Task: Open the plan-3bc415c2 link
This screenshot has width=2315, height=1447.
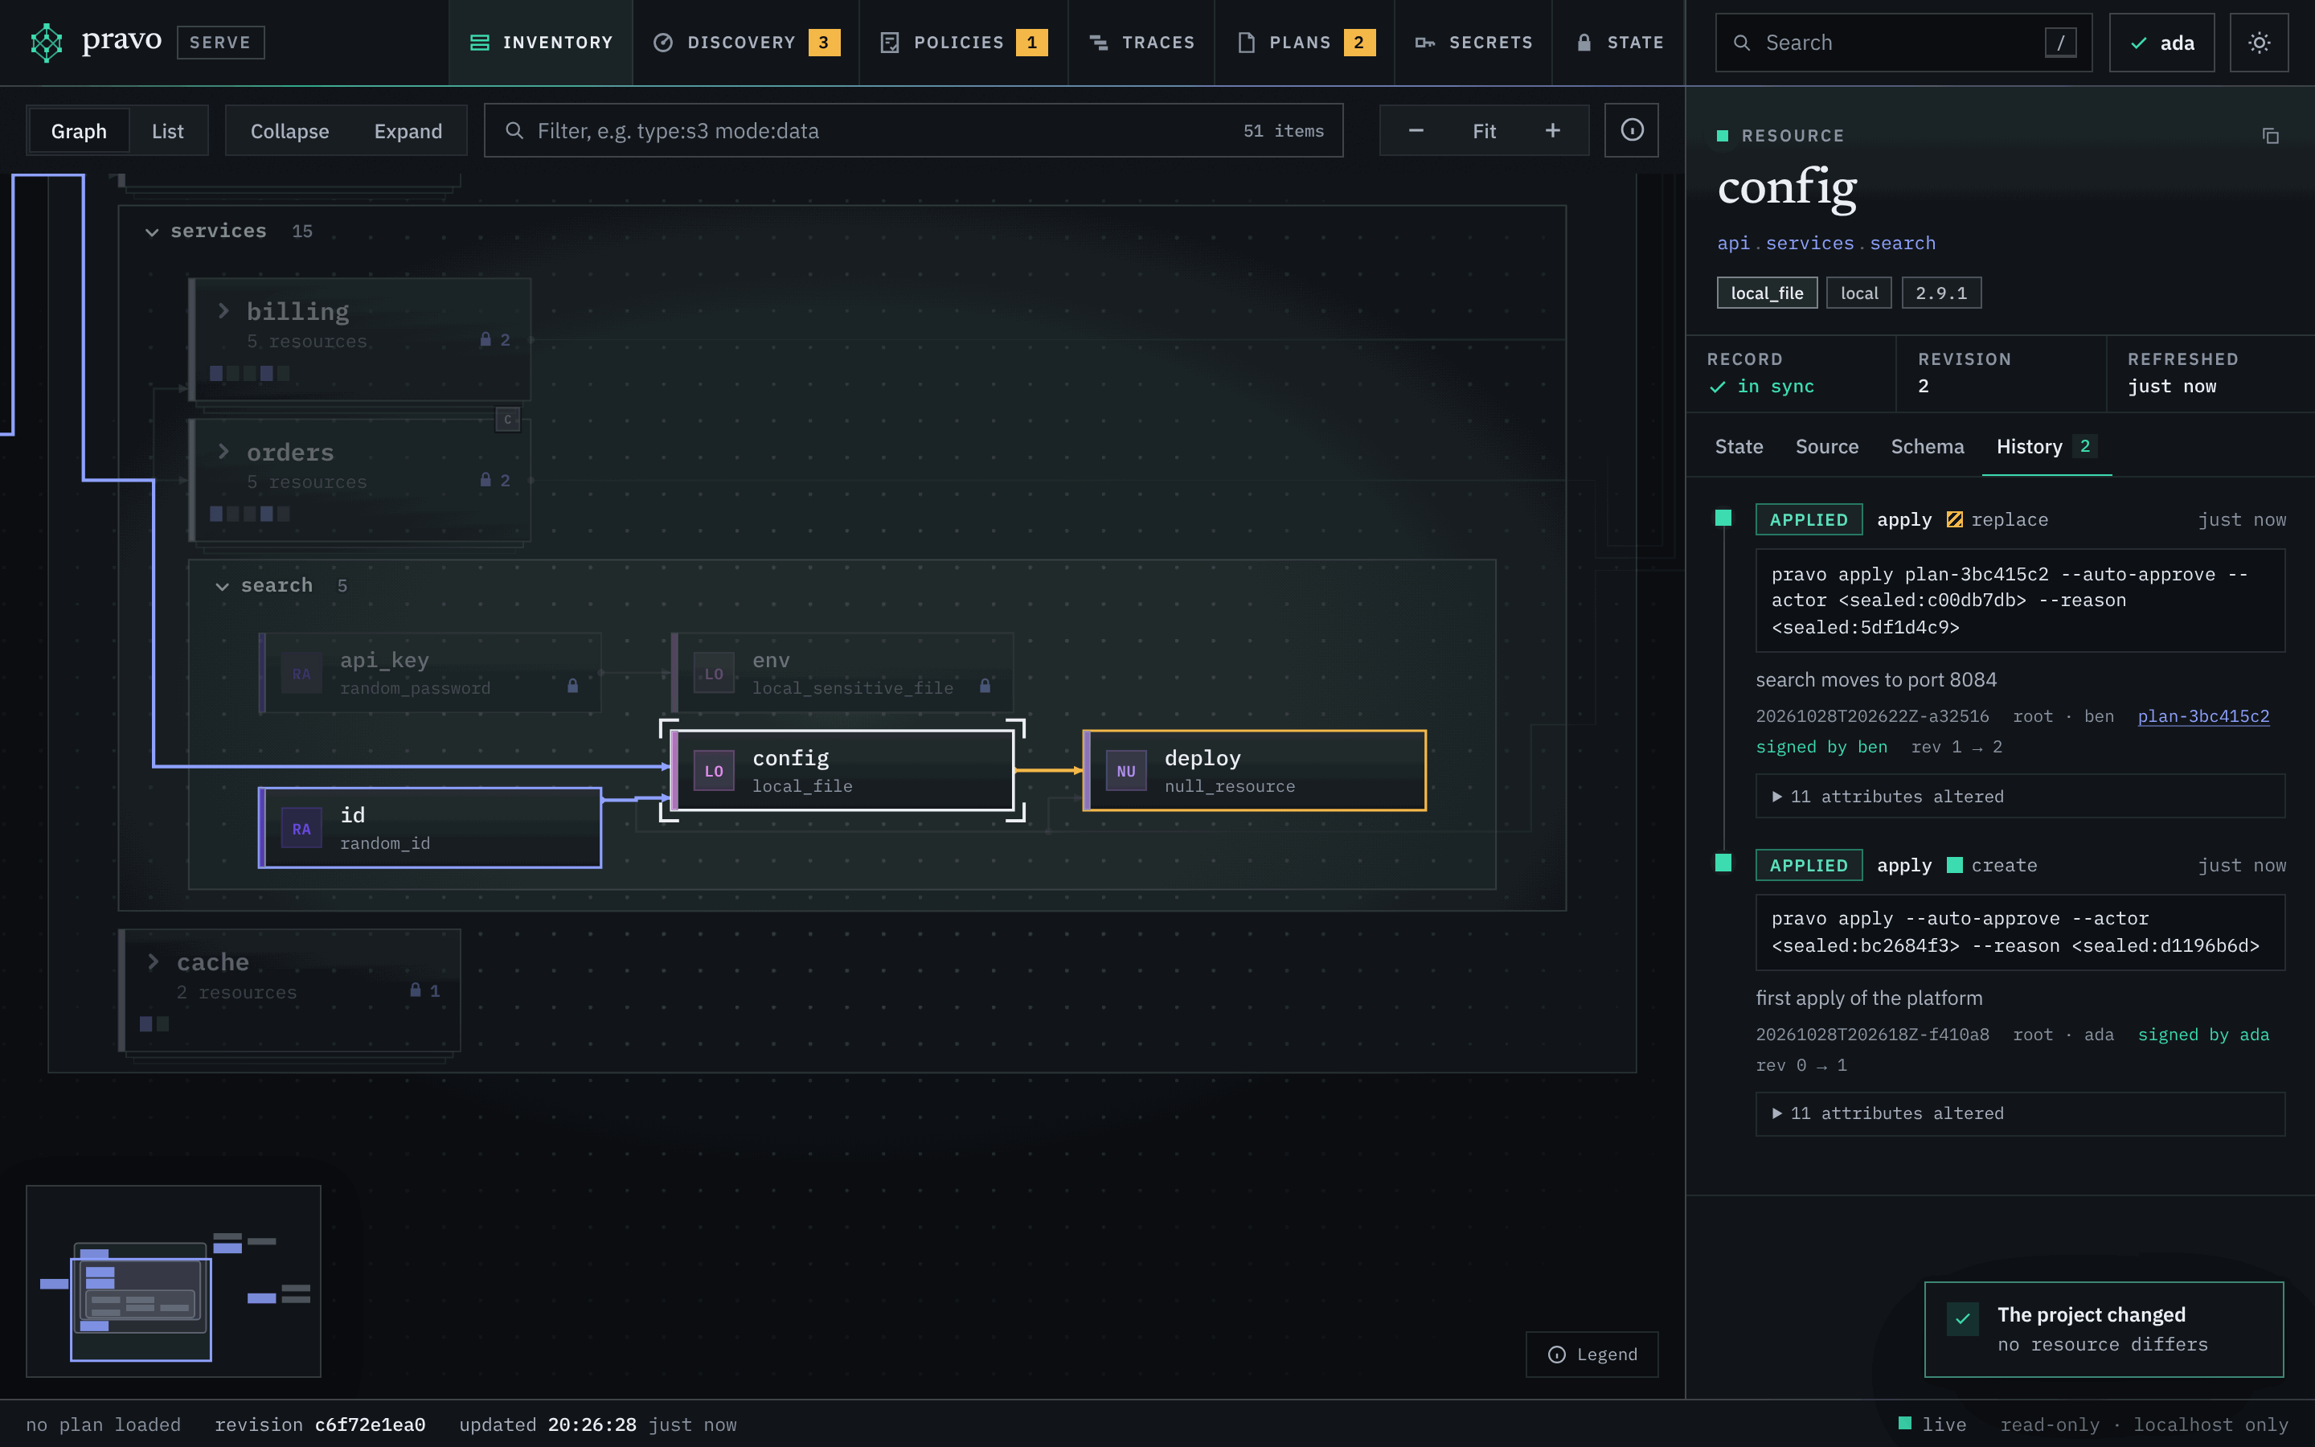Action: (x=2203, y=715)
